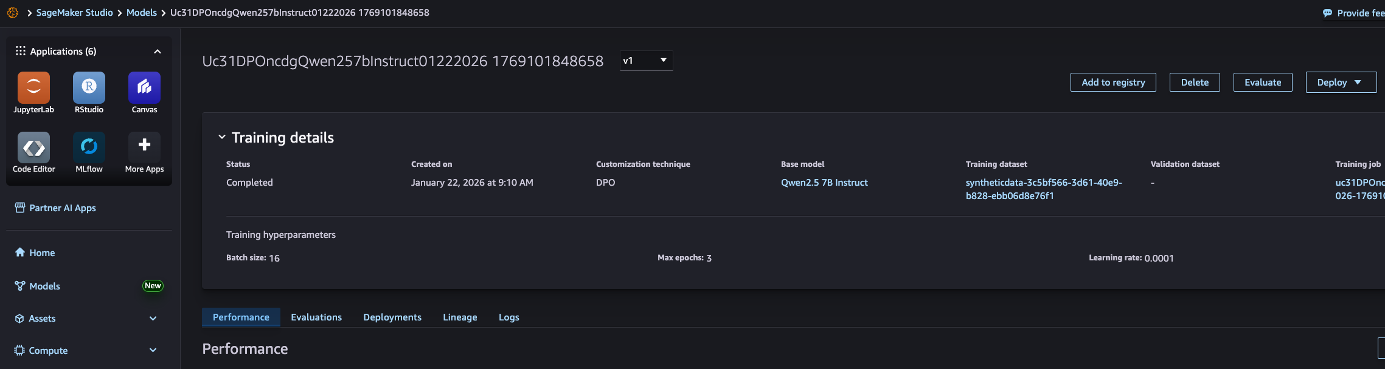This screenshot has width=1385, height=369.
Task: Click the Compute chip icon
Action: 19,350
